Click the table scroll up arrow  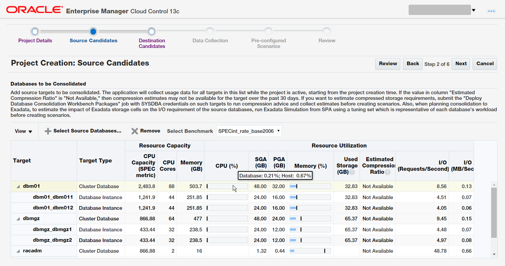[494, 184]
